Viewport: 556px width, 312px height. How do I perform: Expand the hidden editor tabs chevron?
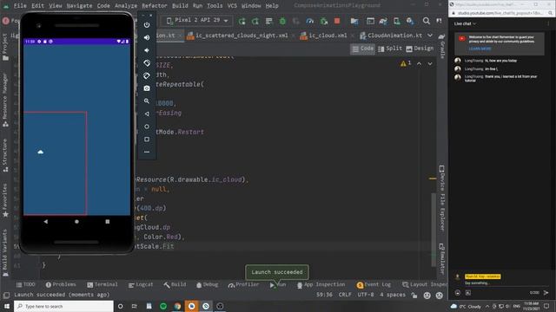point(430,36)
